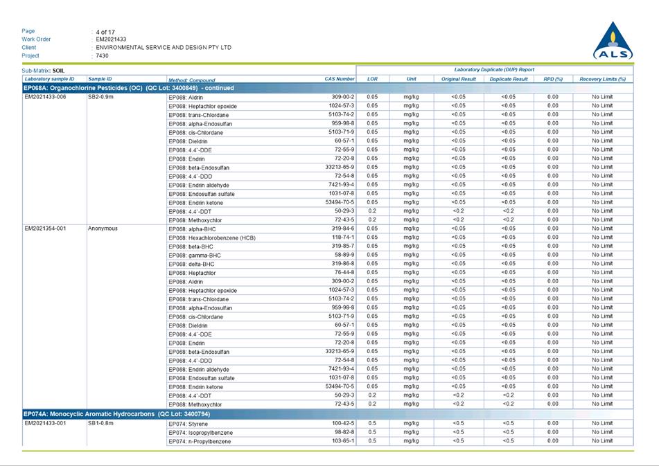
Task: Click CAS number 58-89-9
Action: pyautogui.click(x=344, y=255)
